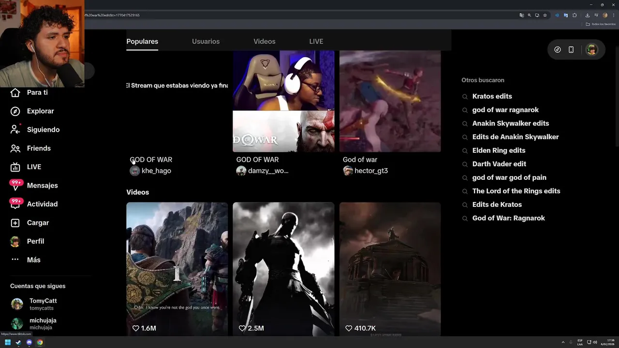
Task: Open Chrome downloads icon
Action: [x=588, y=15]
